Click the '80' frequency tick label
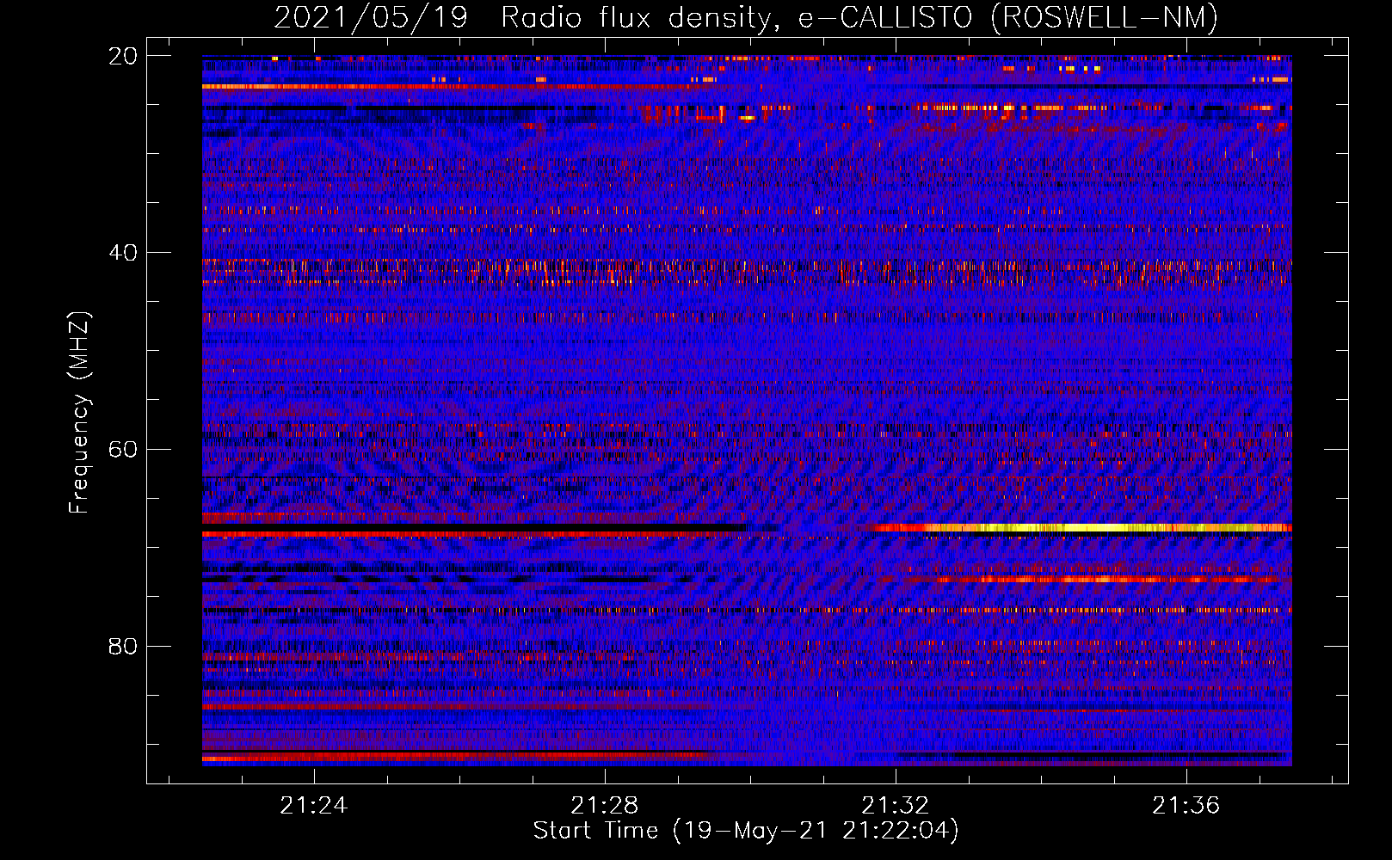Screen dimensions: 1392x860 point(122,646)
